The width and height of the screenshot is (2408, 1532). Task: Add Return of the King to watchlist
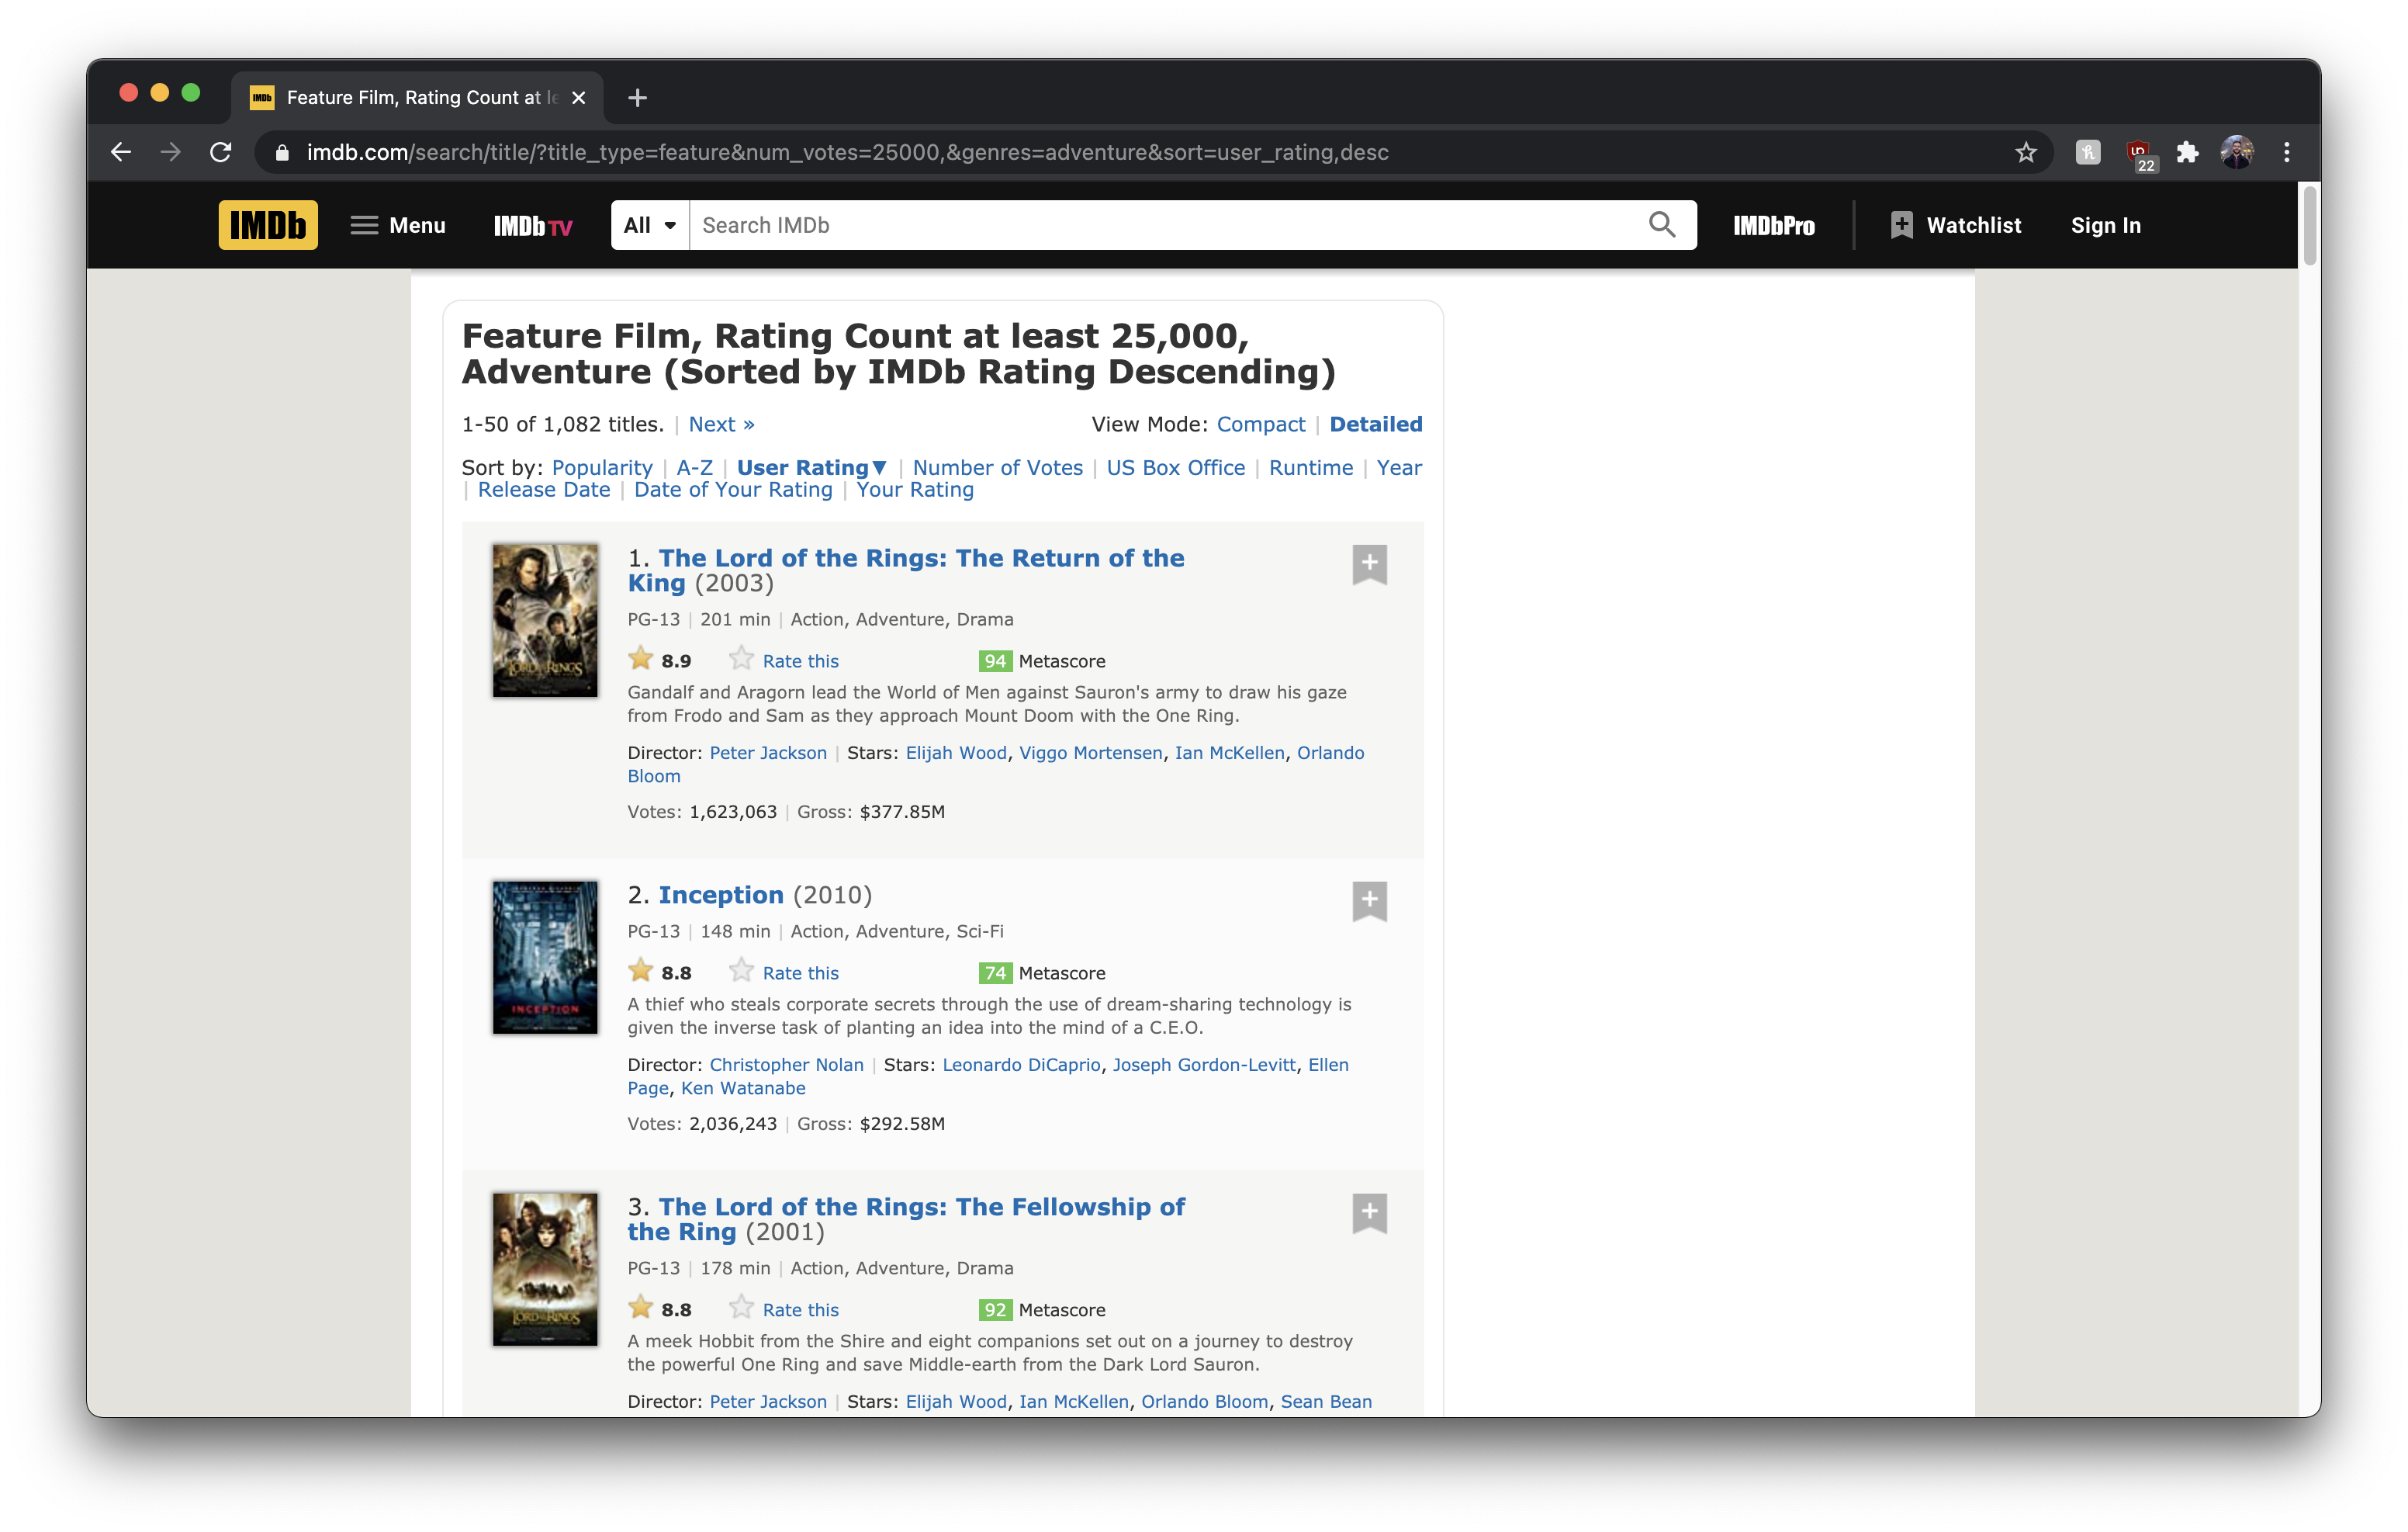[x=1369, y=564]
